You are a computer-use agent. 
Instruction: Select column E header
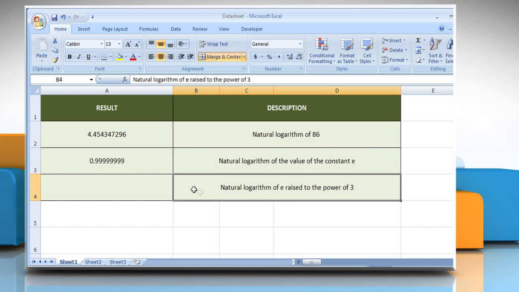(x=433, y=90)
